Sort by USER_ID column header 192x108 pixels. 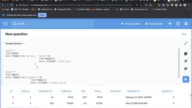tap(24, 91)
